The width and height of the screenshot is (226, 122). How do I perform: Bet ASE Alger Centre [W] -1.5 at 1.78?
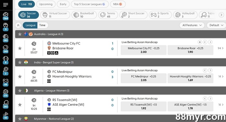pos(190,107)
